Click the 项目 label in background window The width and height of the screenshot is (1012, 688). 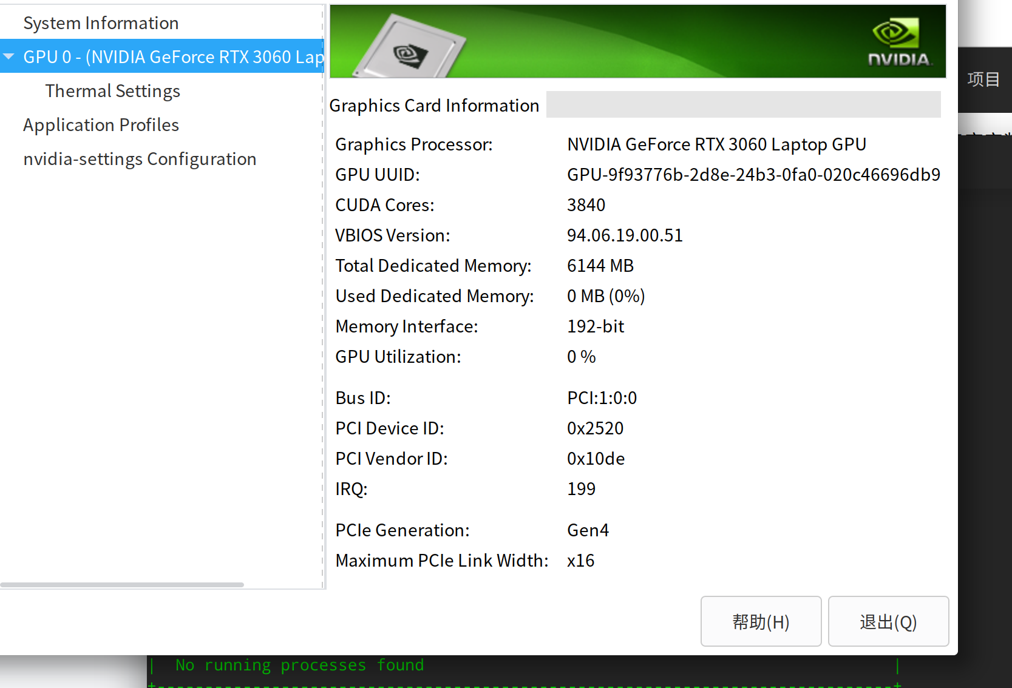983,79
